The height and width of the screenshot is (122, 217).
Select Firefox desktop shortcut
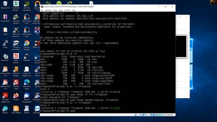(16, 97)
